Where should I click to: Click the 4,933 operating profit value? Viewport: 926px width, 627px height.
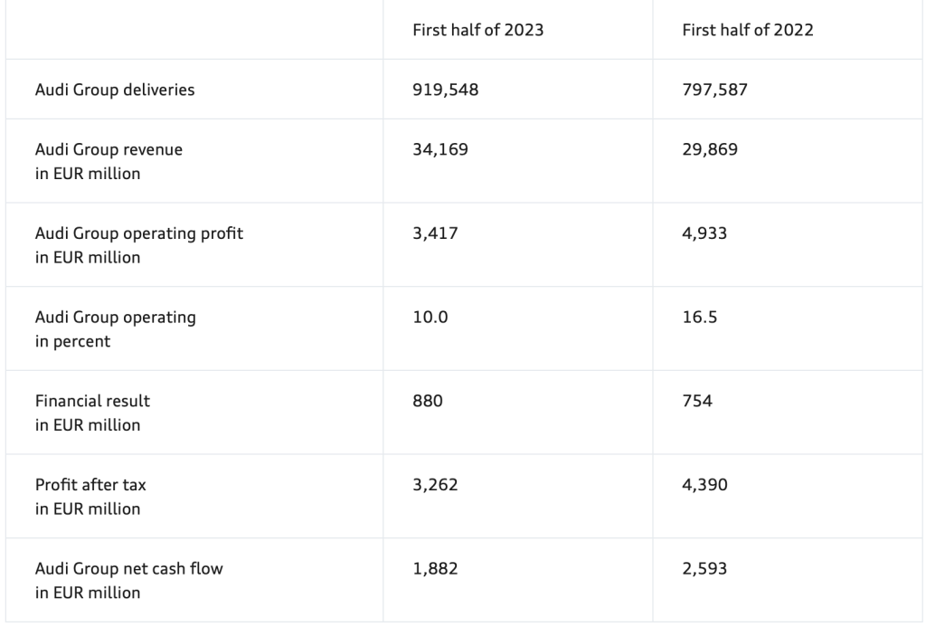[x=704, y=233]
